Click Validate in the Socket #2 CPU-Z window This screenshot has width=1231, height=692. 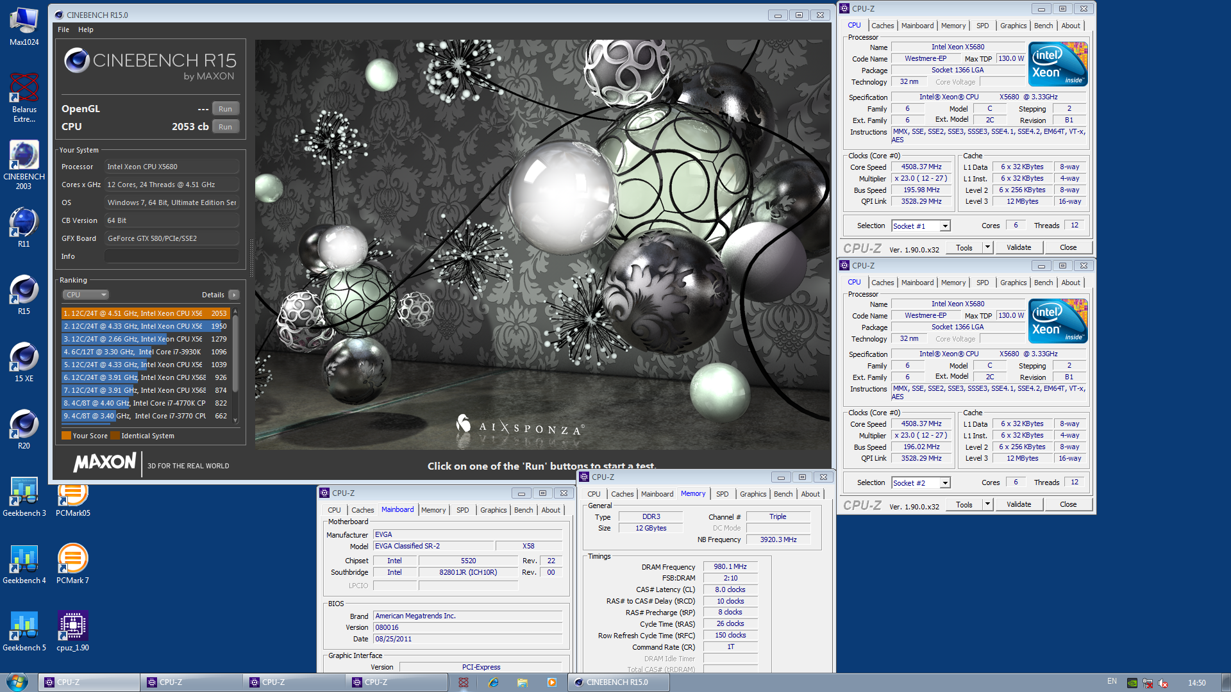tap(1019, 504)
